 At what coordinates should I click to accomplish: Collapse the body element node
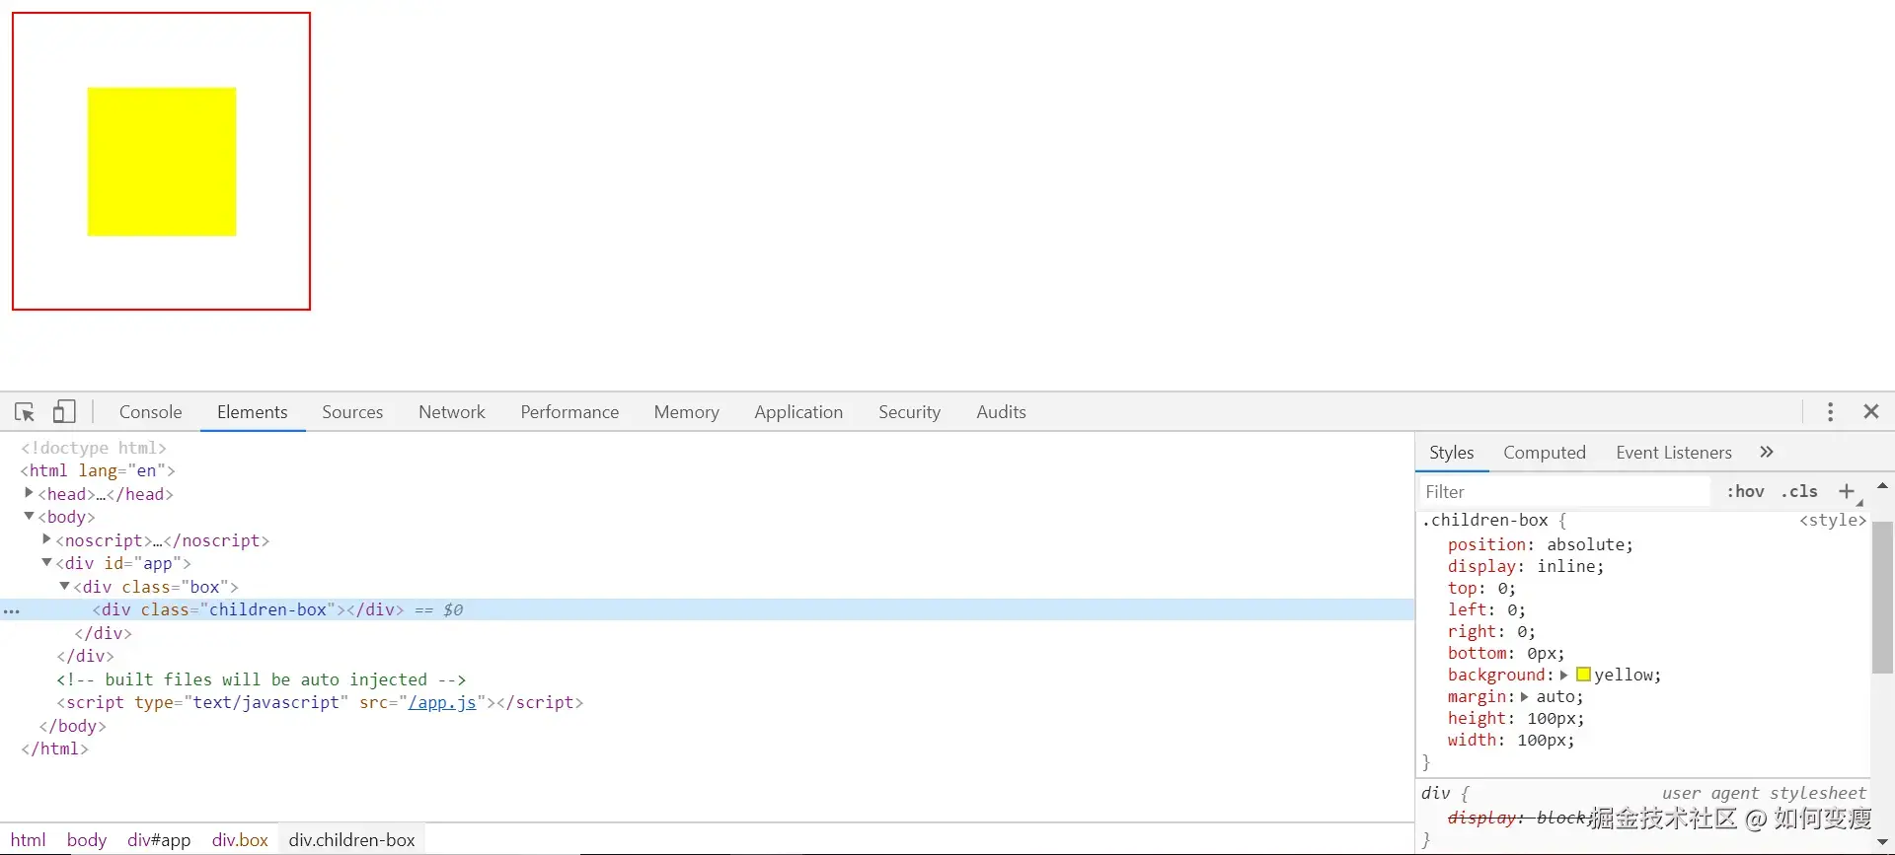[29, 516]
